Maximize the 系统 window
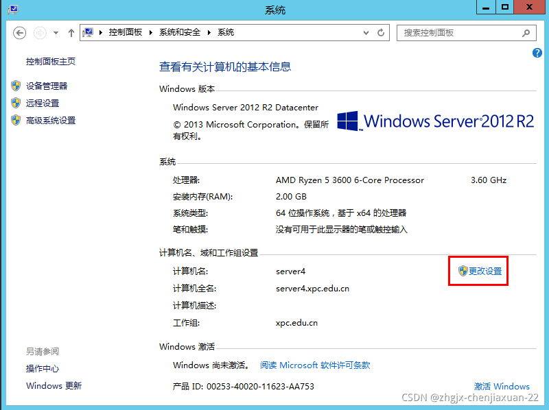 [505, 7]
